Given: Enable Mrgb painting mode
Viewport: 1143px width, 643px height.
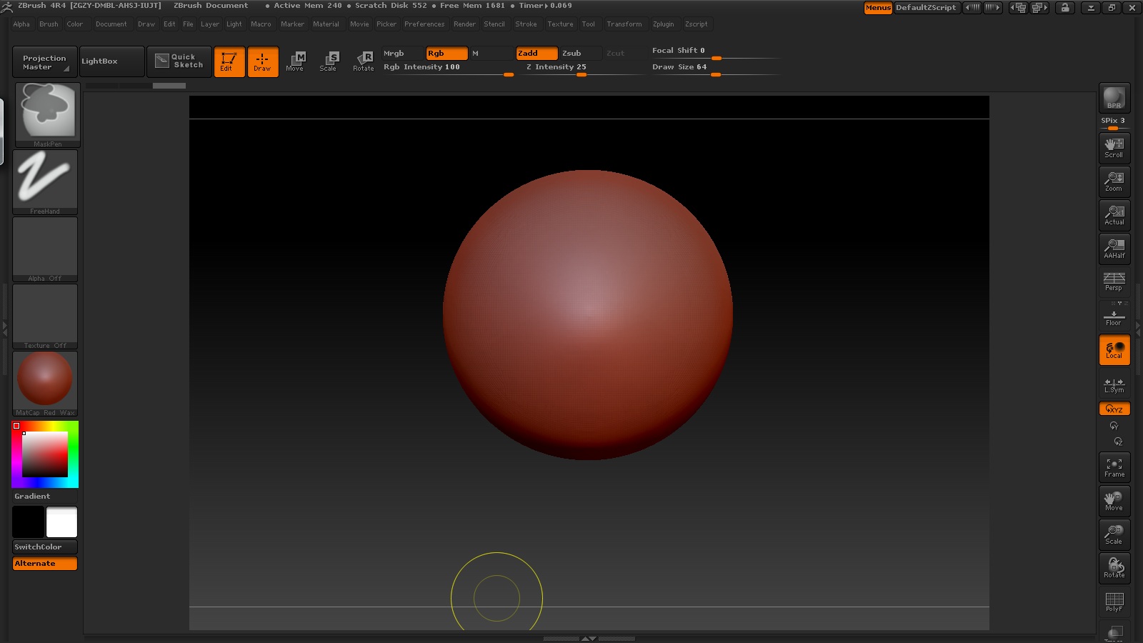Looking at the screenshot, I should click(x=402, y=54).
